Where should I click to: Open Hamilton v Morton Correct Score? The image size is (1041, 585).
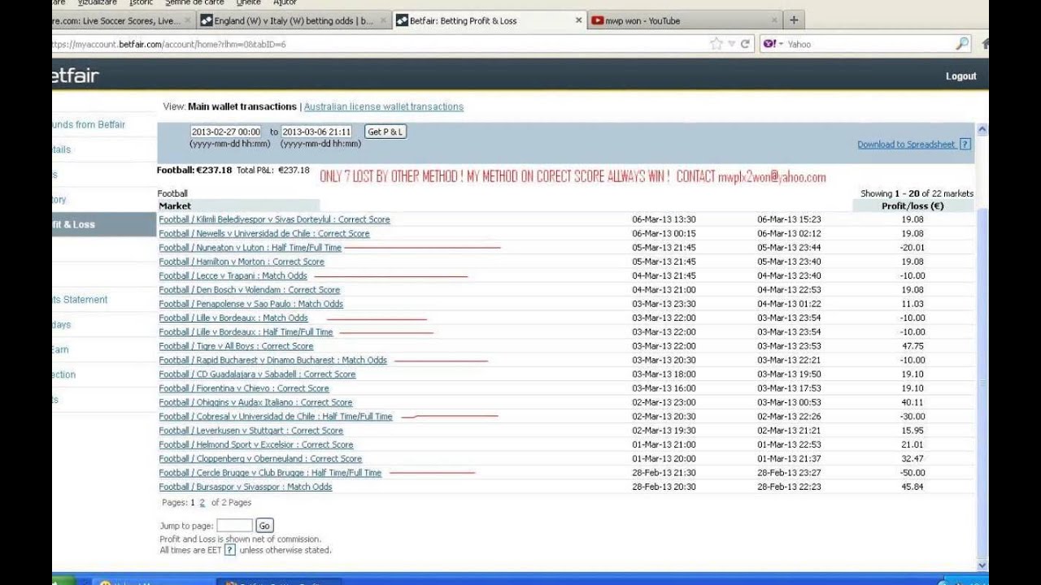tap(242, 262)
